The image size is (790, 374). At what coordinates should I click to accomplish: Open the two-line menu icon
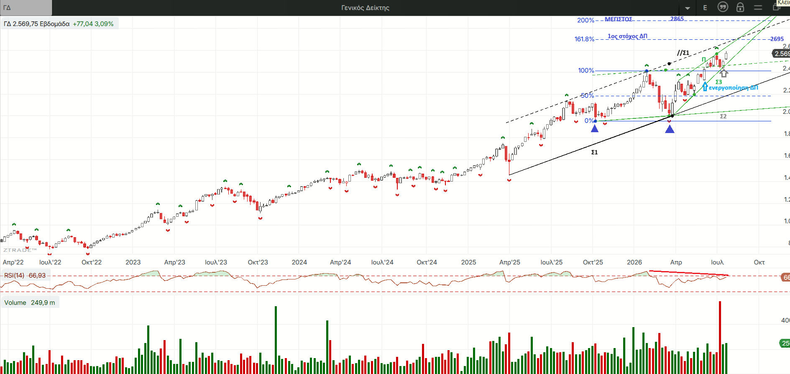(758, 8)
